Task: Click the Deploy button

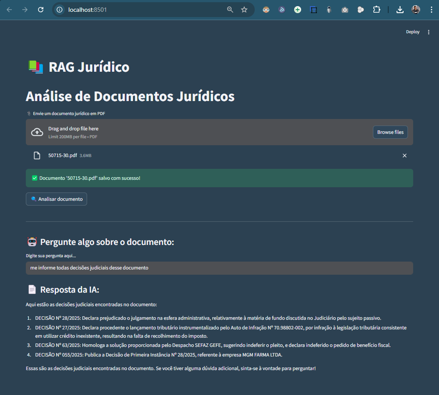Action: [412, 31]
